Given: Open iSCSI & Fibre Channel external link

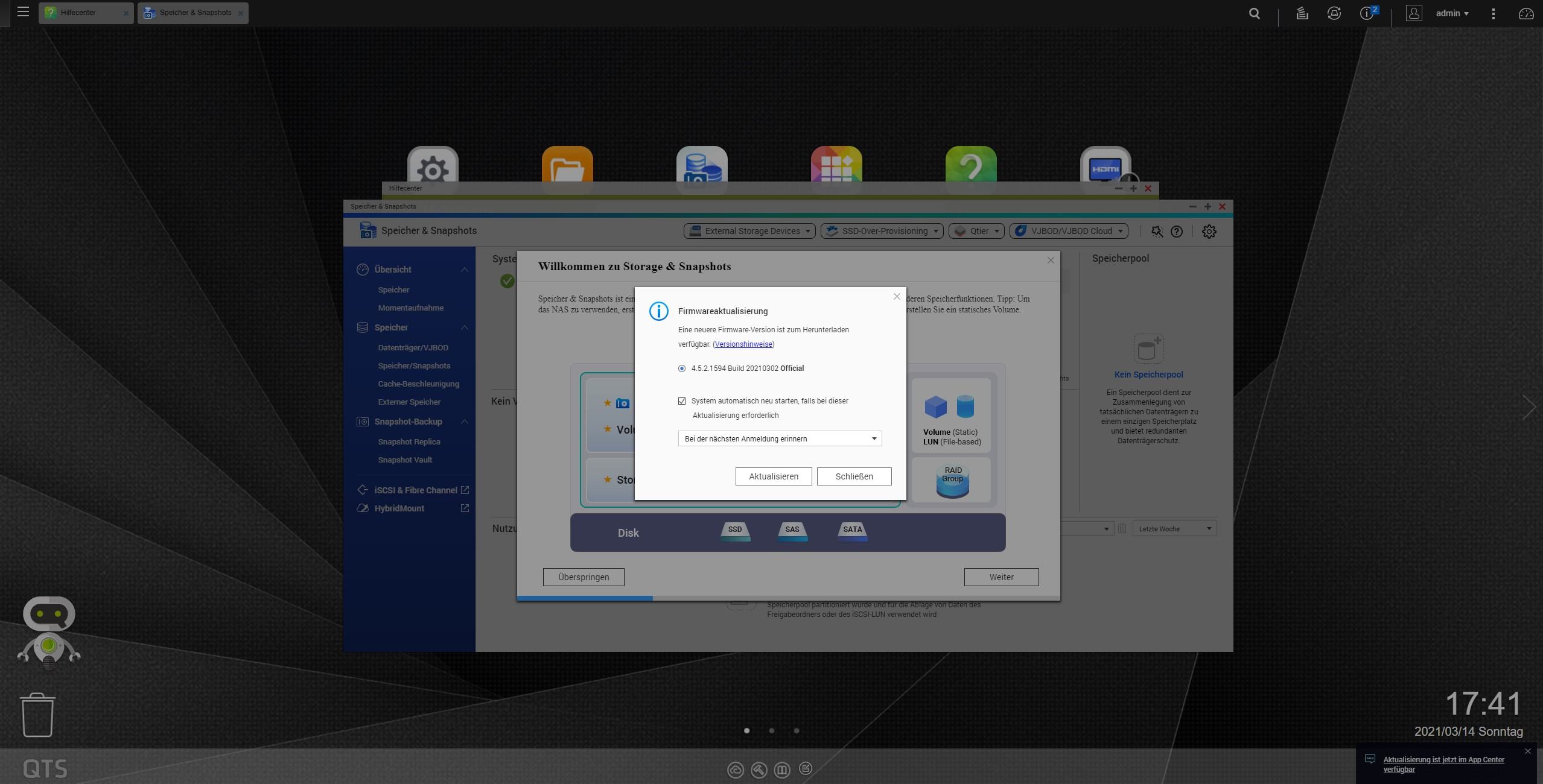Looking at the screenshot, I should 465,490.
